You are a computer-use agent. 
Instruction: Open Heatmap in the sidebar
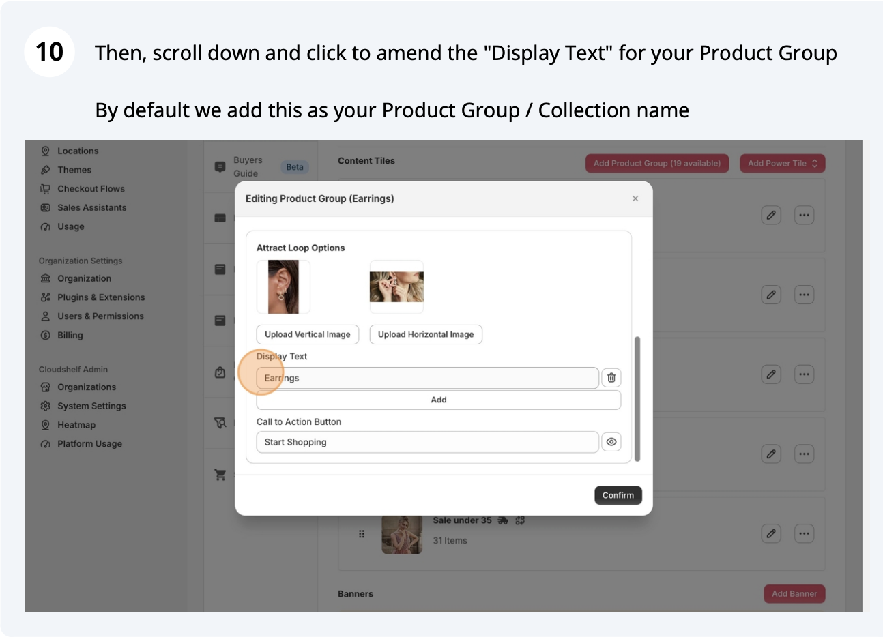coord(76,425)
